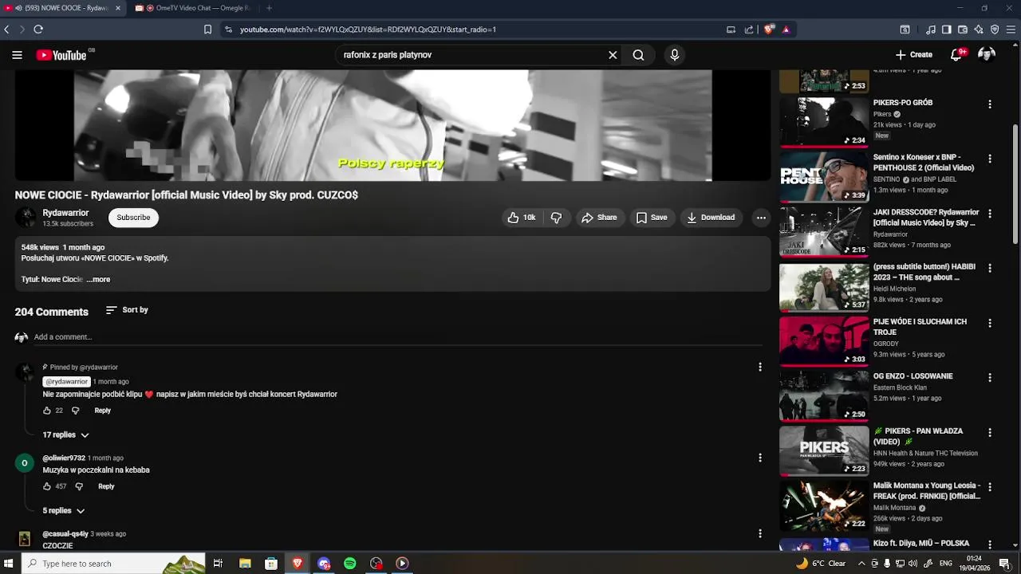Open options for the PENTHOUSE 2 video
Image resolution: width=1021 pixels, height=574 pixels.
point(990,159)
